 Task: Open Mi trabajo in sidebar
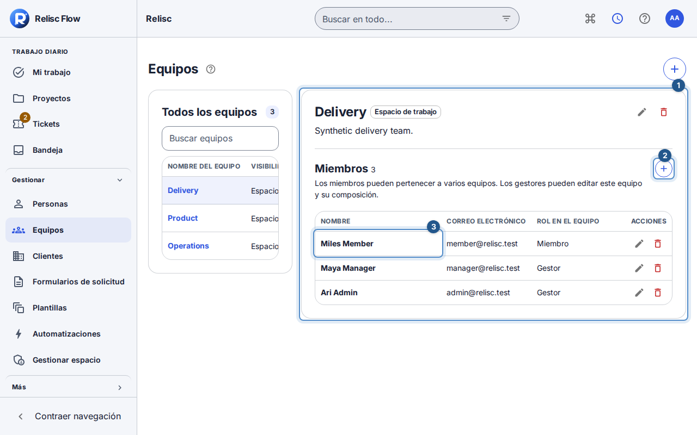click(68, 72)
